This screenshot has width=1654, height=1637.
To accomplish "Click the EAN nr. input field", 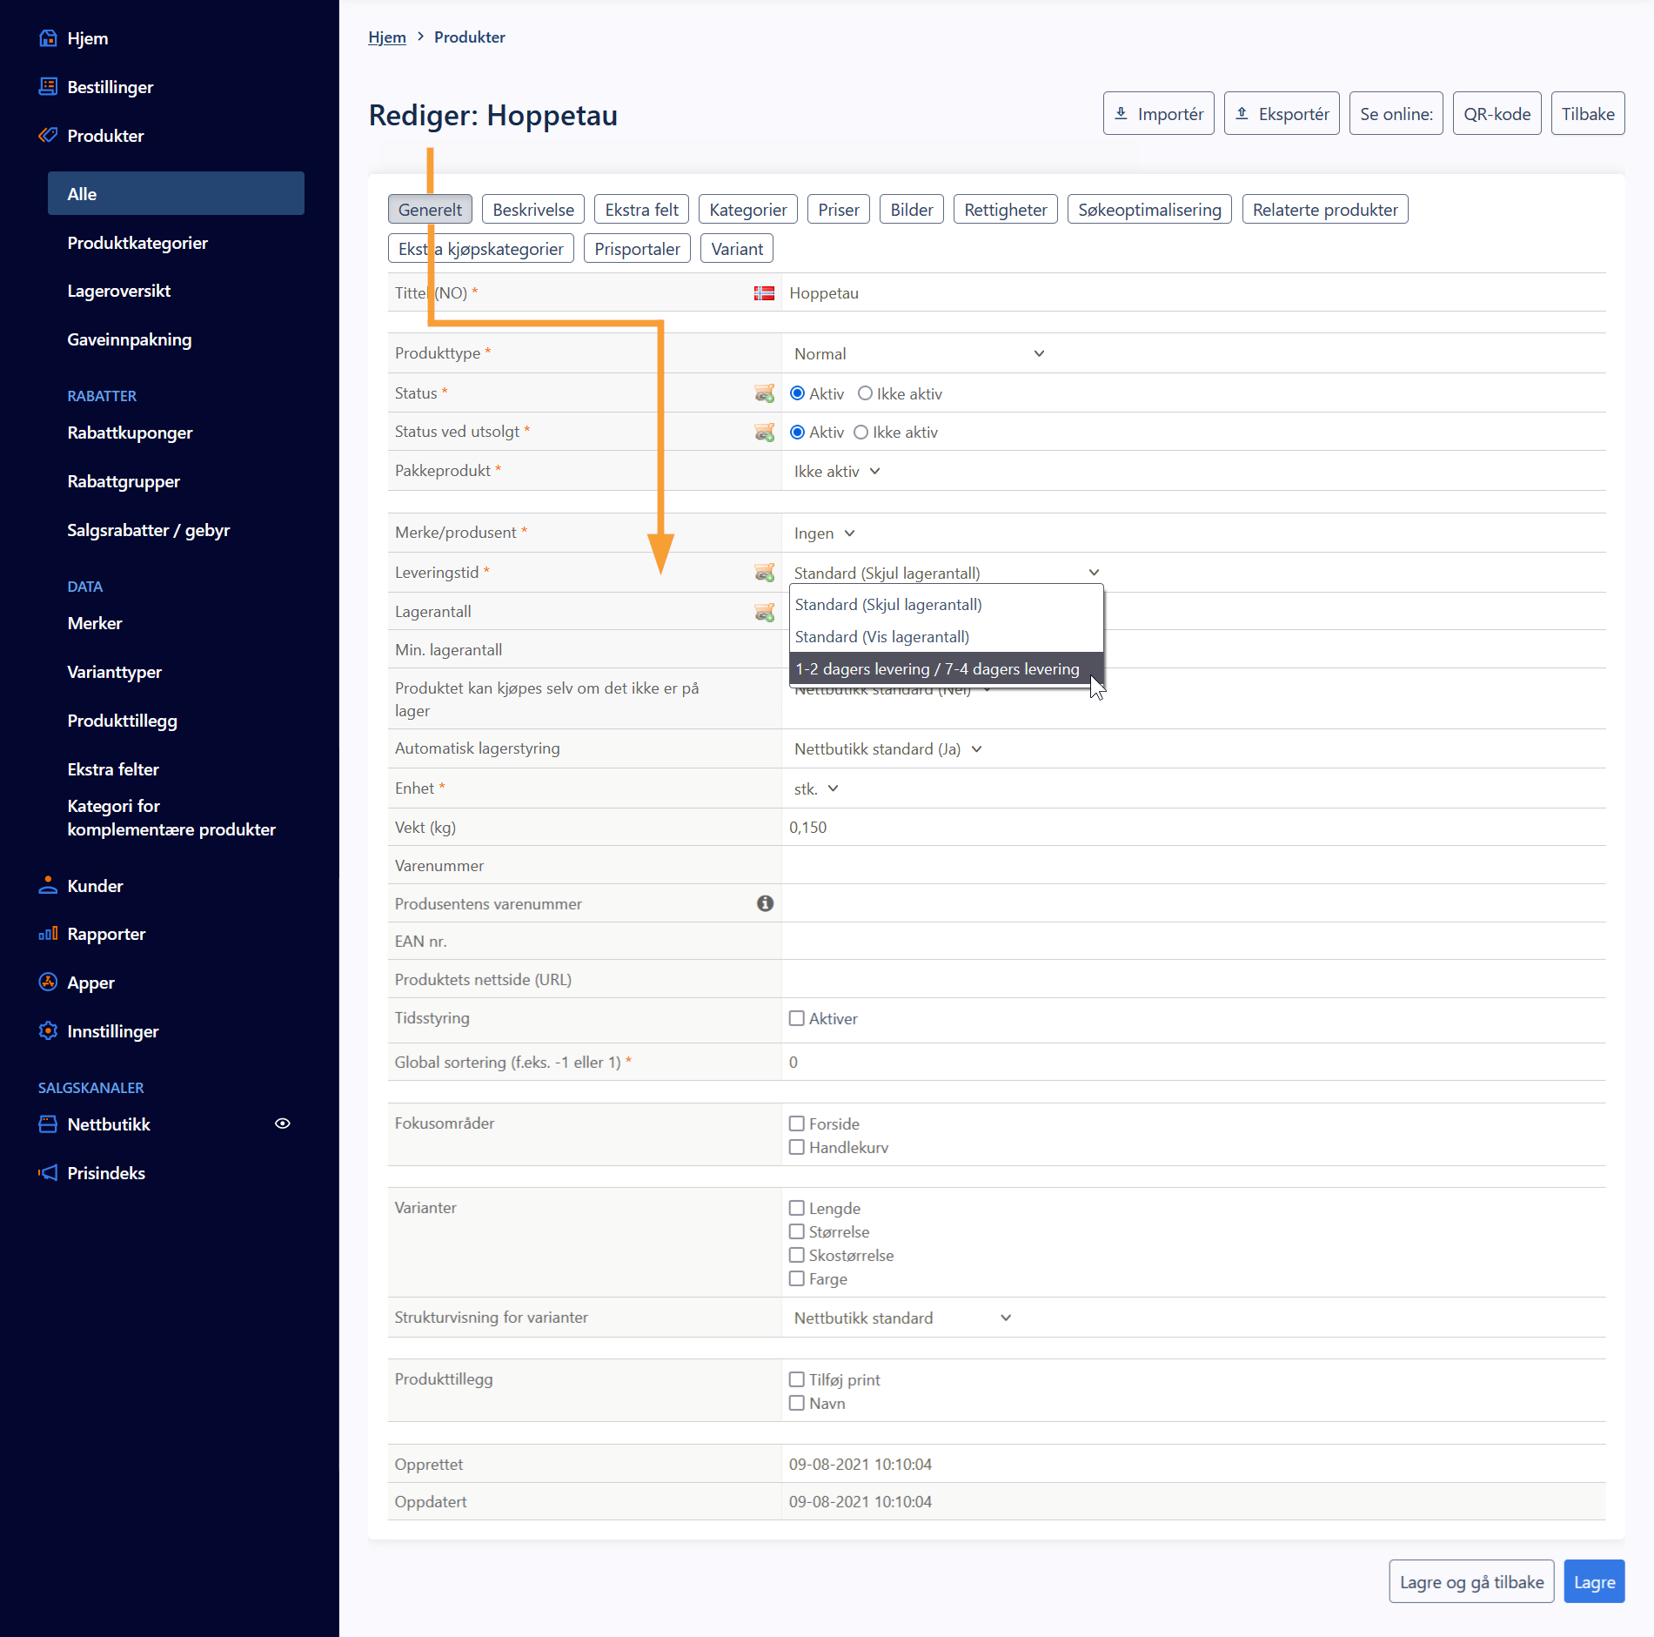I will 1194,941.
